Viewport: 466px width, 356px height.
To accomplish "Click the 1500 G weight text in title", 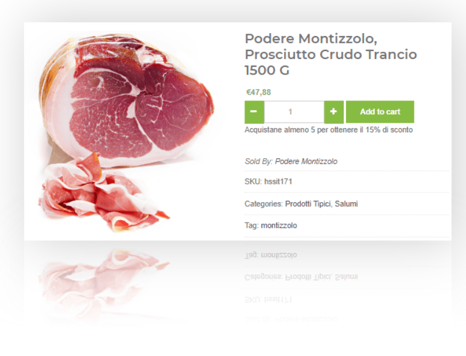I will tap(267, 70).
